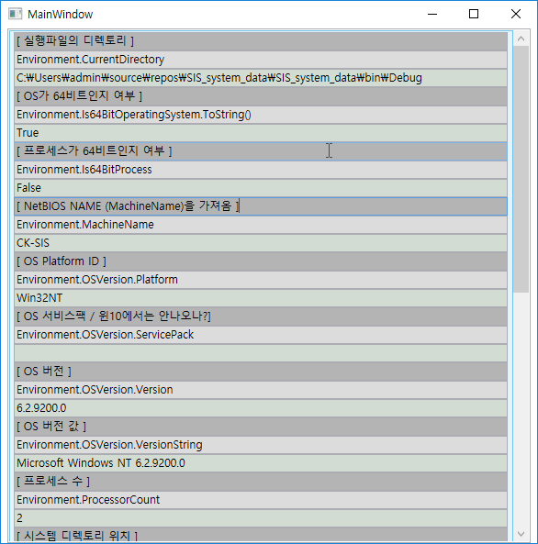Image resolution: width=538 pixels, height=544 pixels.
Task: Select the '[ OS가 64비트인지 여부 ]' header row
Action: 261,96
